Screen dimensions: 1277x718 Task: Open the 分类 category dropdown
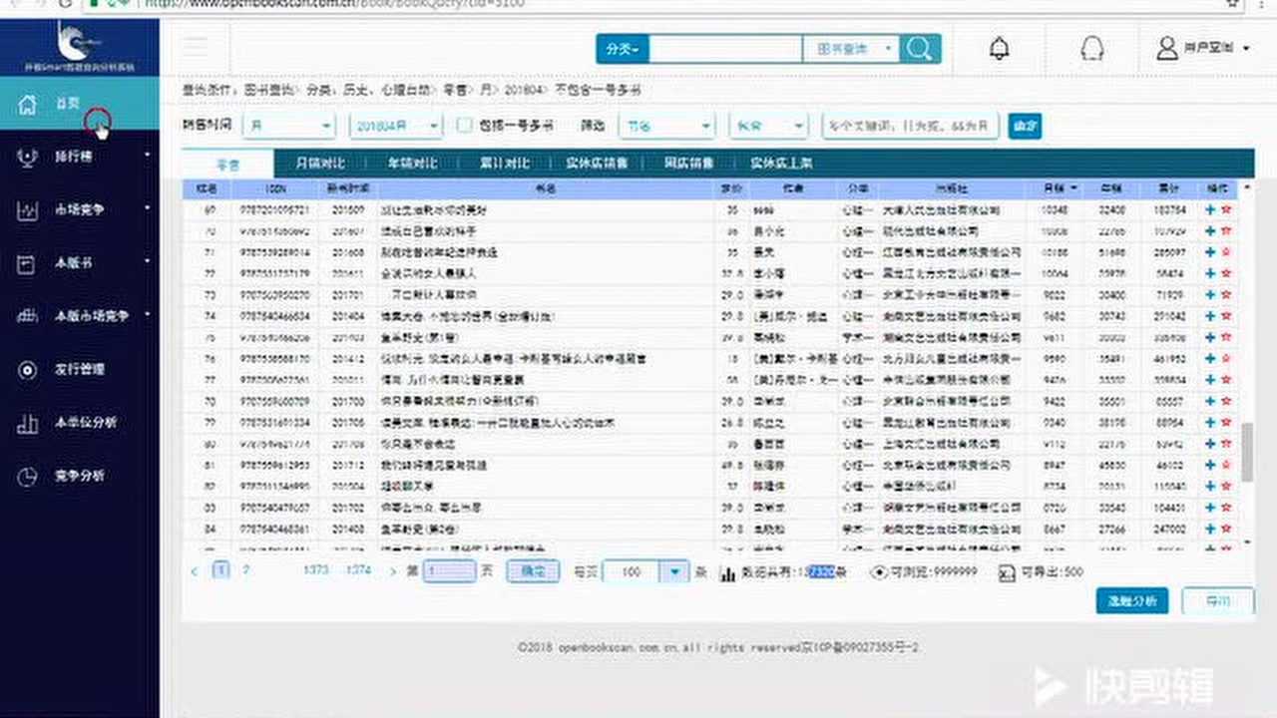coord(622,48)
